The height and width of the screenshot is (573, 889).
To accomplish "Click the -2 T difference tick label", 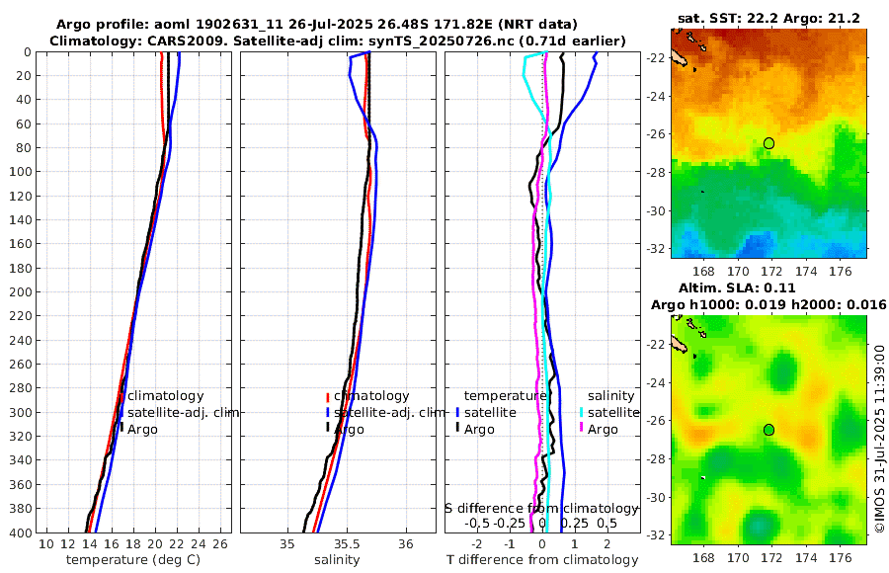I will click(x=477, y=544).
